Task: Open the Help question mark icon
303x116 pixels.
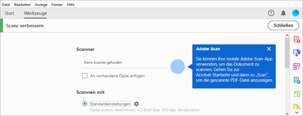Action: [271, 13]
